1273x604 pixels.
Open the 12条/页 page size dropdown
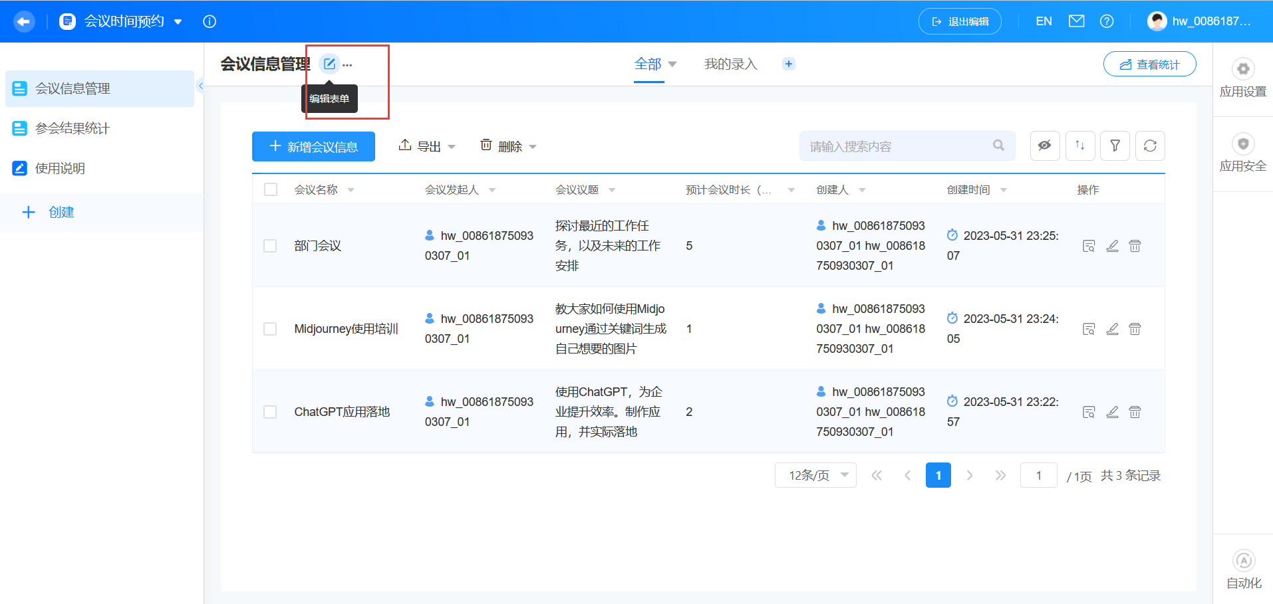point(815,474)
